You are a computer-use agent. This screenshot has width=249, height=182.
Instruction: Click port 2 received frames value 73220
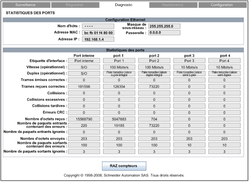(154, 86)
